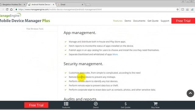Close the Bangalion Hostless tab
The width and height of the screenshot is (195, 110).
(24, 5)
